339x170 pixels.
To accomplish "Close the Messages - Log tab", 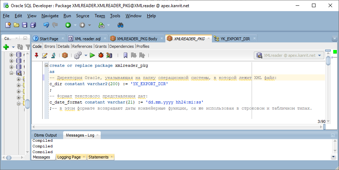I will (97, 135).
